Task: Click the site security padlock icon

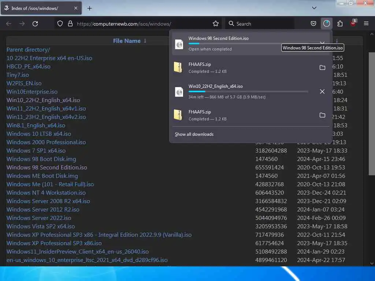Action: tap(70, 23)
